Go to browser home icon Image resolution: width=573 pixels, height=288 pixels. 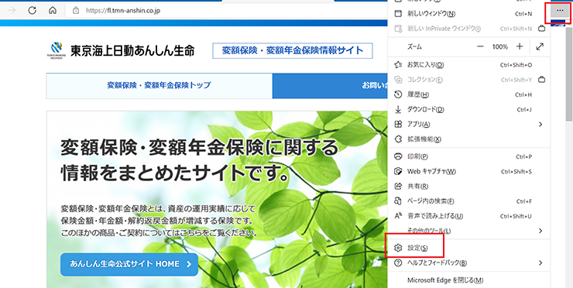pyautogui.click(x=53, y=11)
